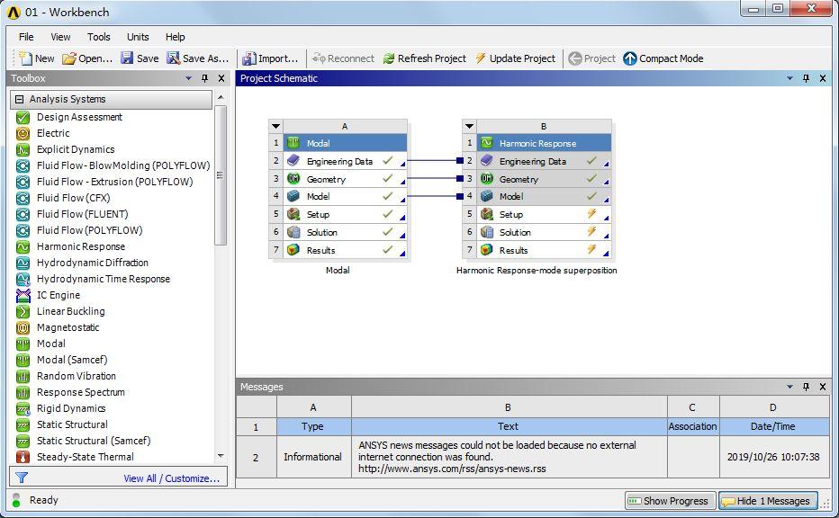Click the Import toolbar icon
The height and width of the screenshot is (518, 839).
pyautogui.click(x=248, y=58)
